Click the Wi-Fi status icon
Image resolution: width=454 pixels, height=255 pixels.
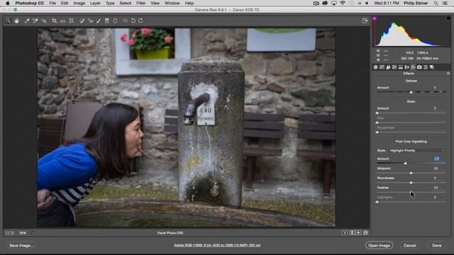click(x=343, y=3)
